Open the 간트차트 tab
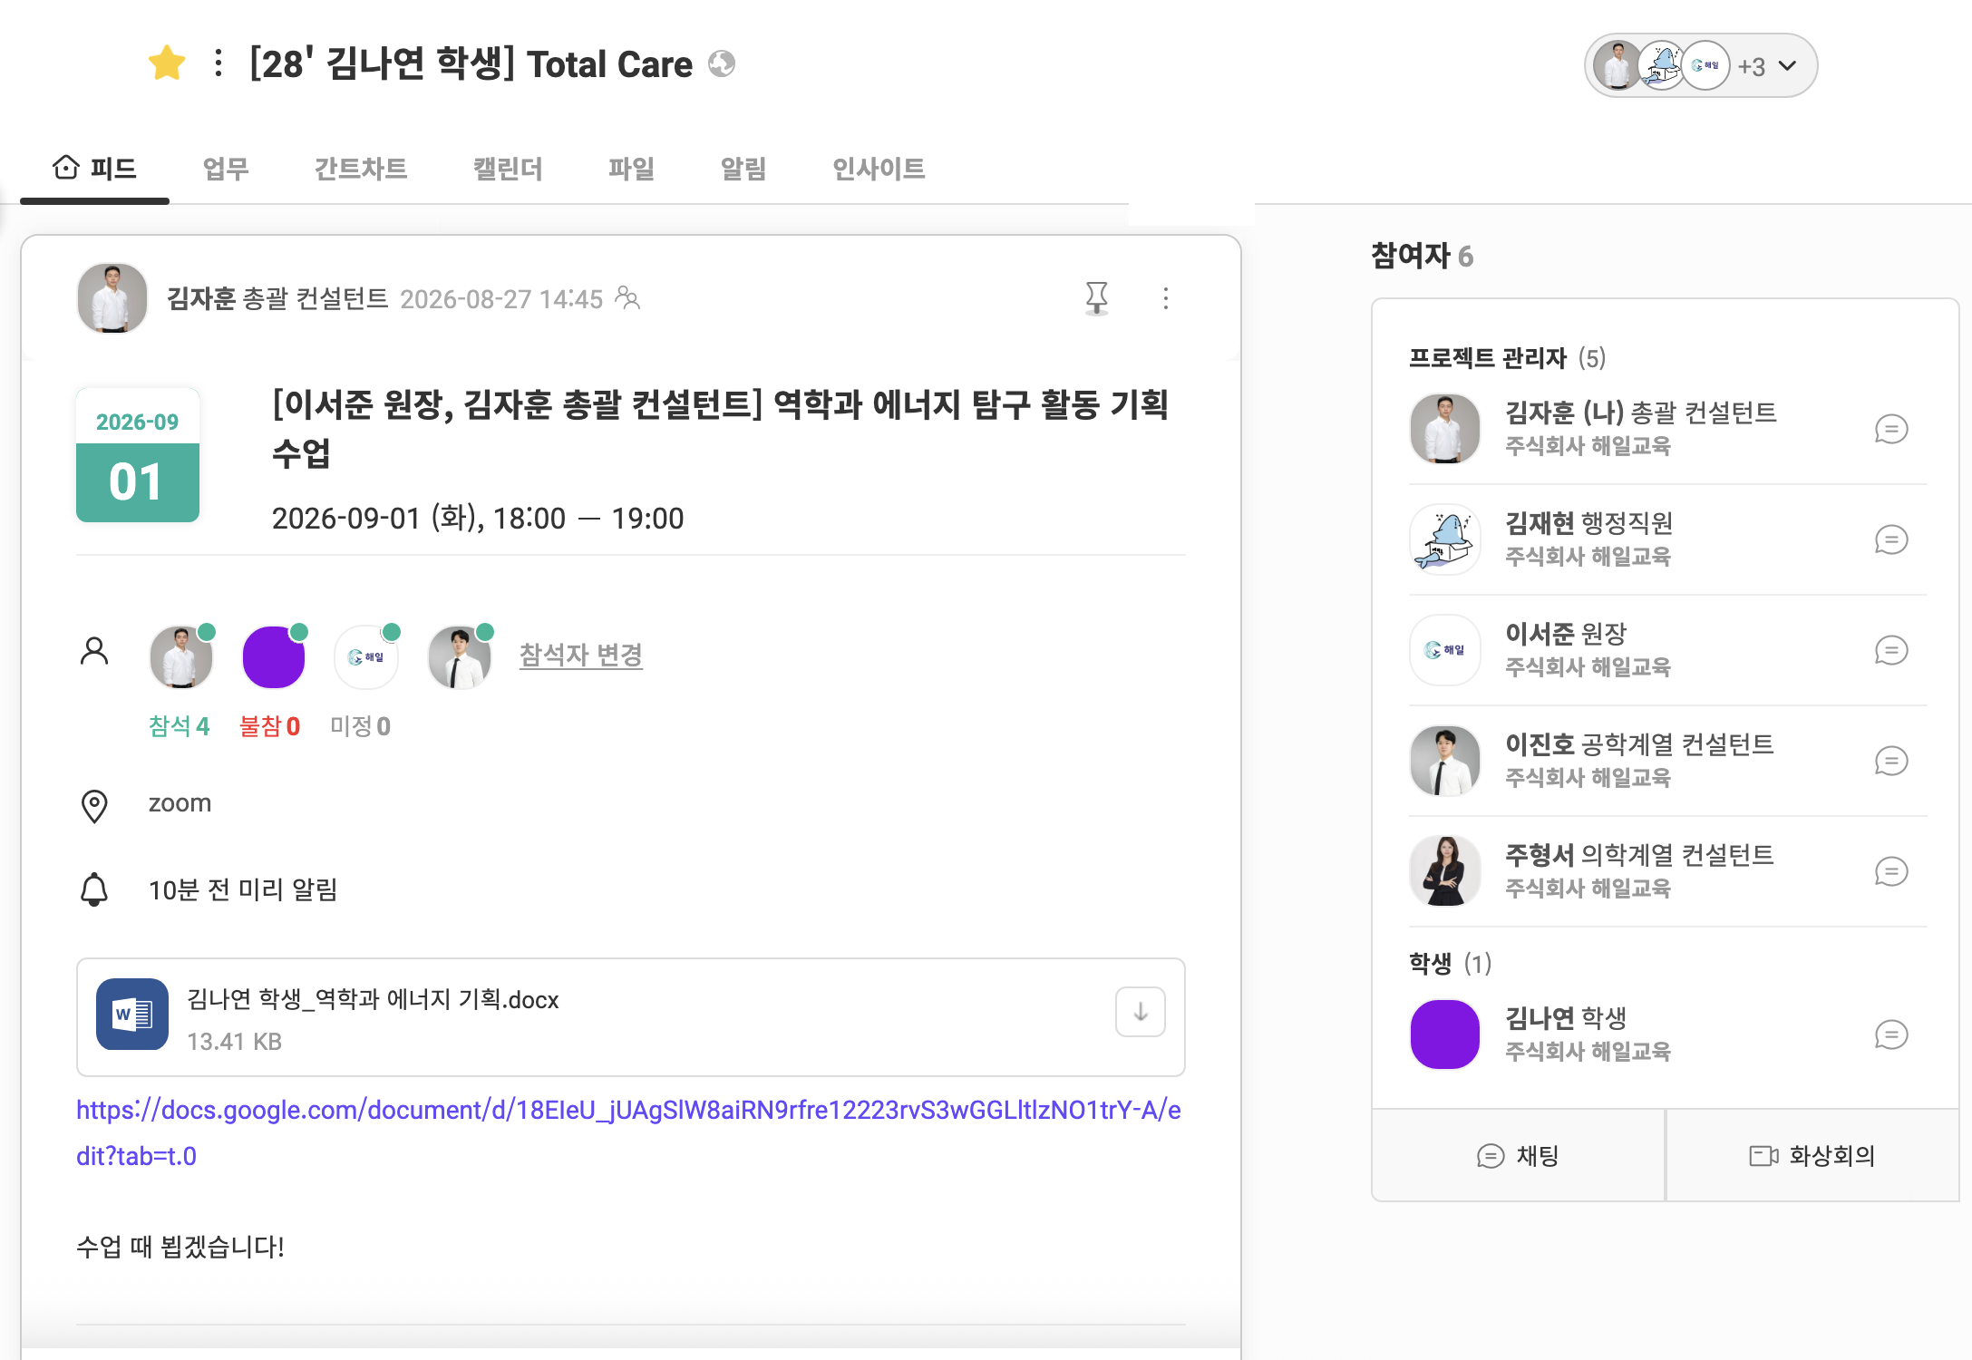 pos(361,169)
